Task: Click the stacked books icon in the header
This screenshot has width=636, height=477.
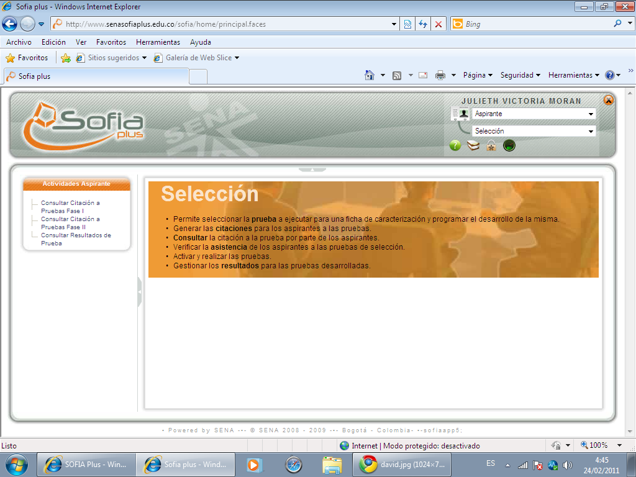Action: pos(473,145)
